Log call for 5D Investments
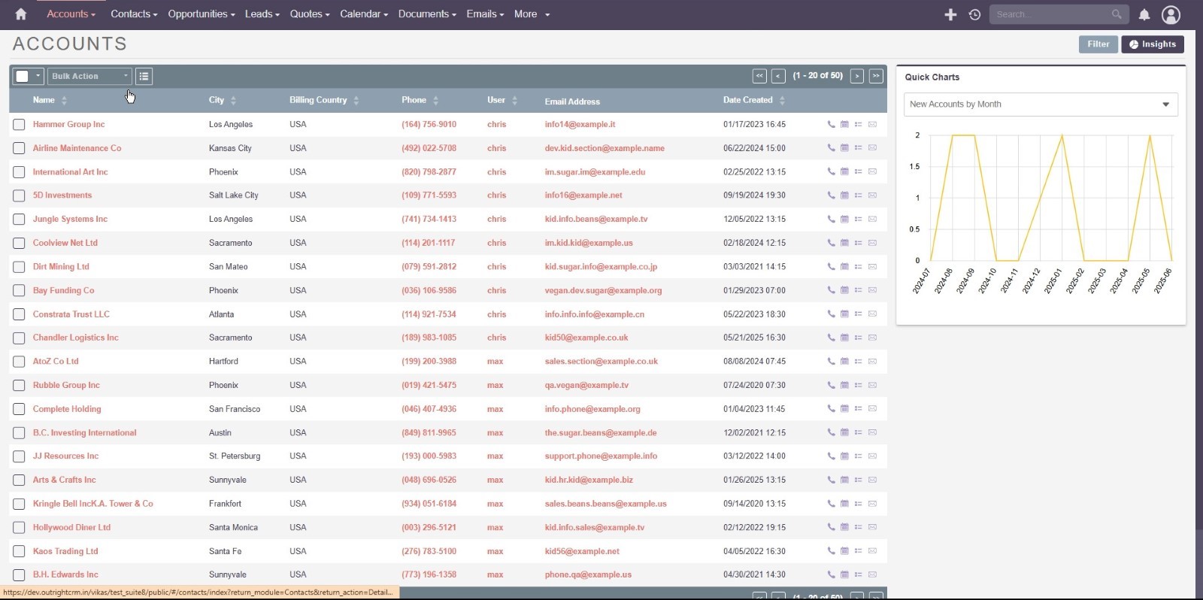 tap(831, 195)
